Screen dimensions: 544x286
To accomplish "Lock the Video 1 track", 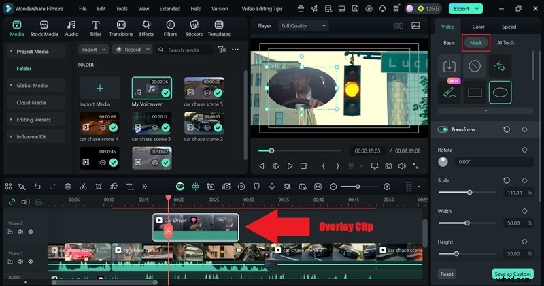I will 10,261.
